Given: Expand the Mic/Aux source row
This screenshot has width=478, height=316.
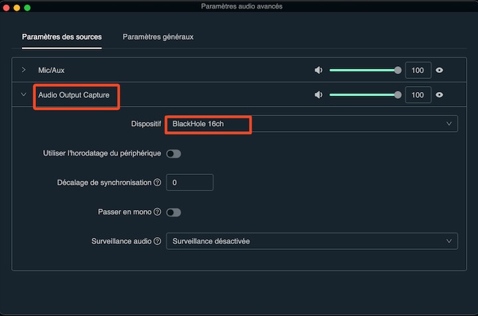Looking at the screenshot, I should (24, 70).
